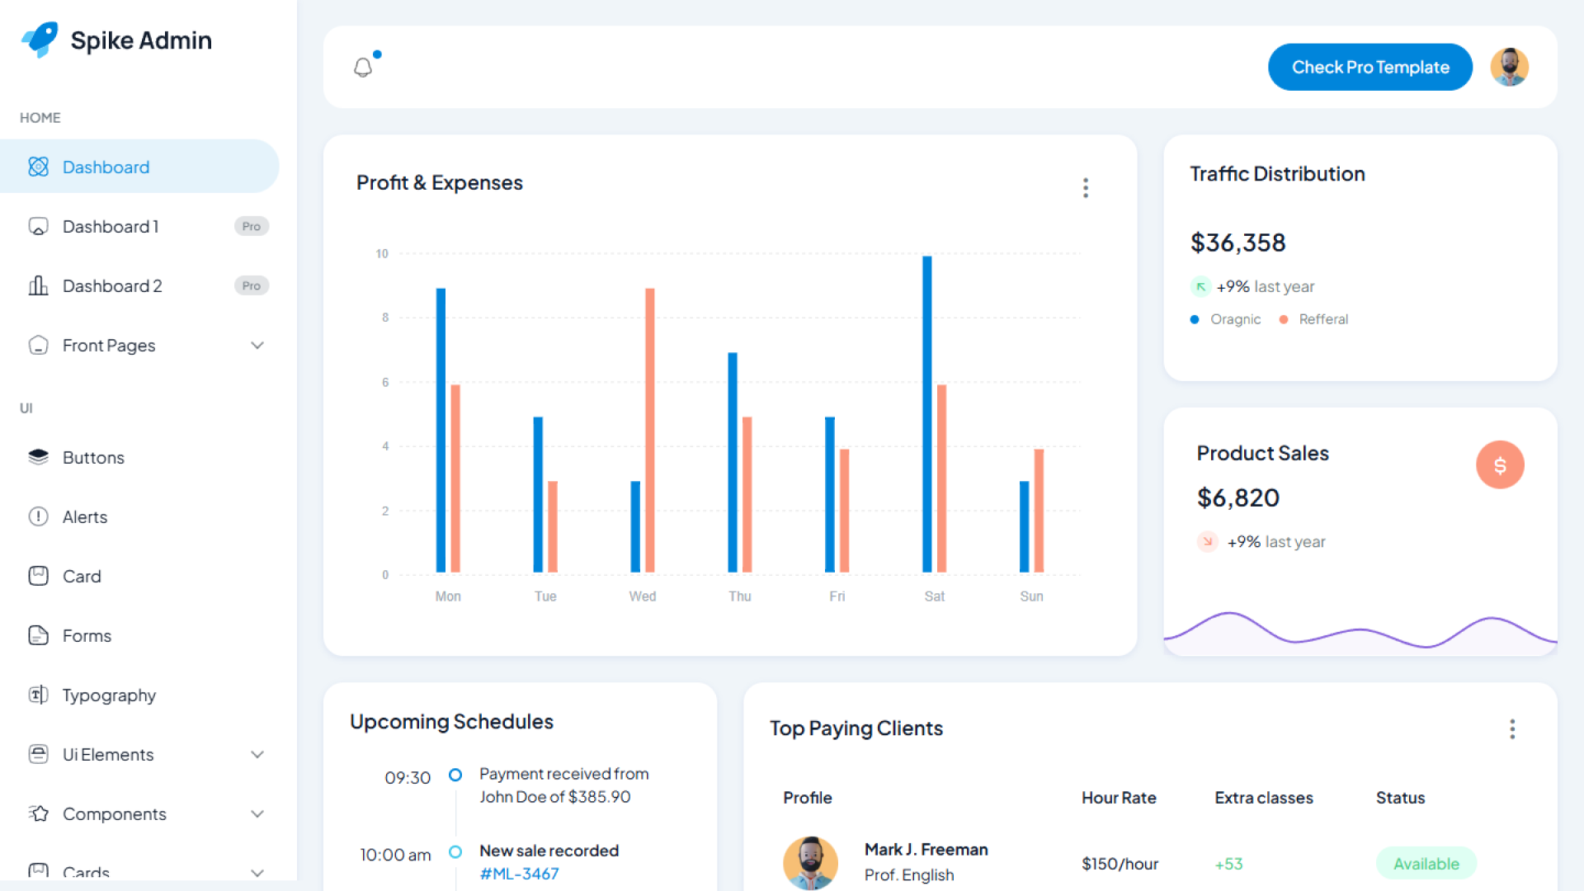This screenshot has height=891, width=1584.
Task: Select the Dashboard icon in the sidebar
Action: tap(38, 167)
